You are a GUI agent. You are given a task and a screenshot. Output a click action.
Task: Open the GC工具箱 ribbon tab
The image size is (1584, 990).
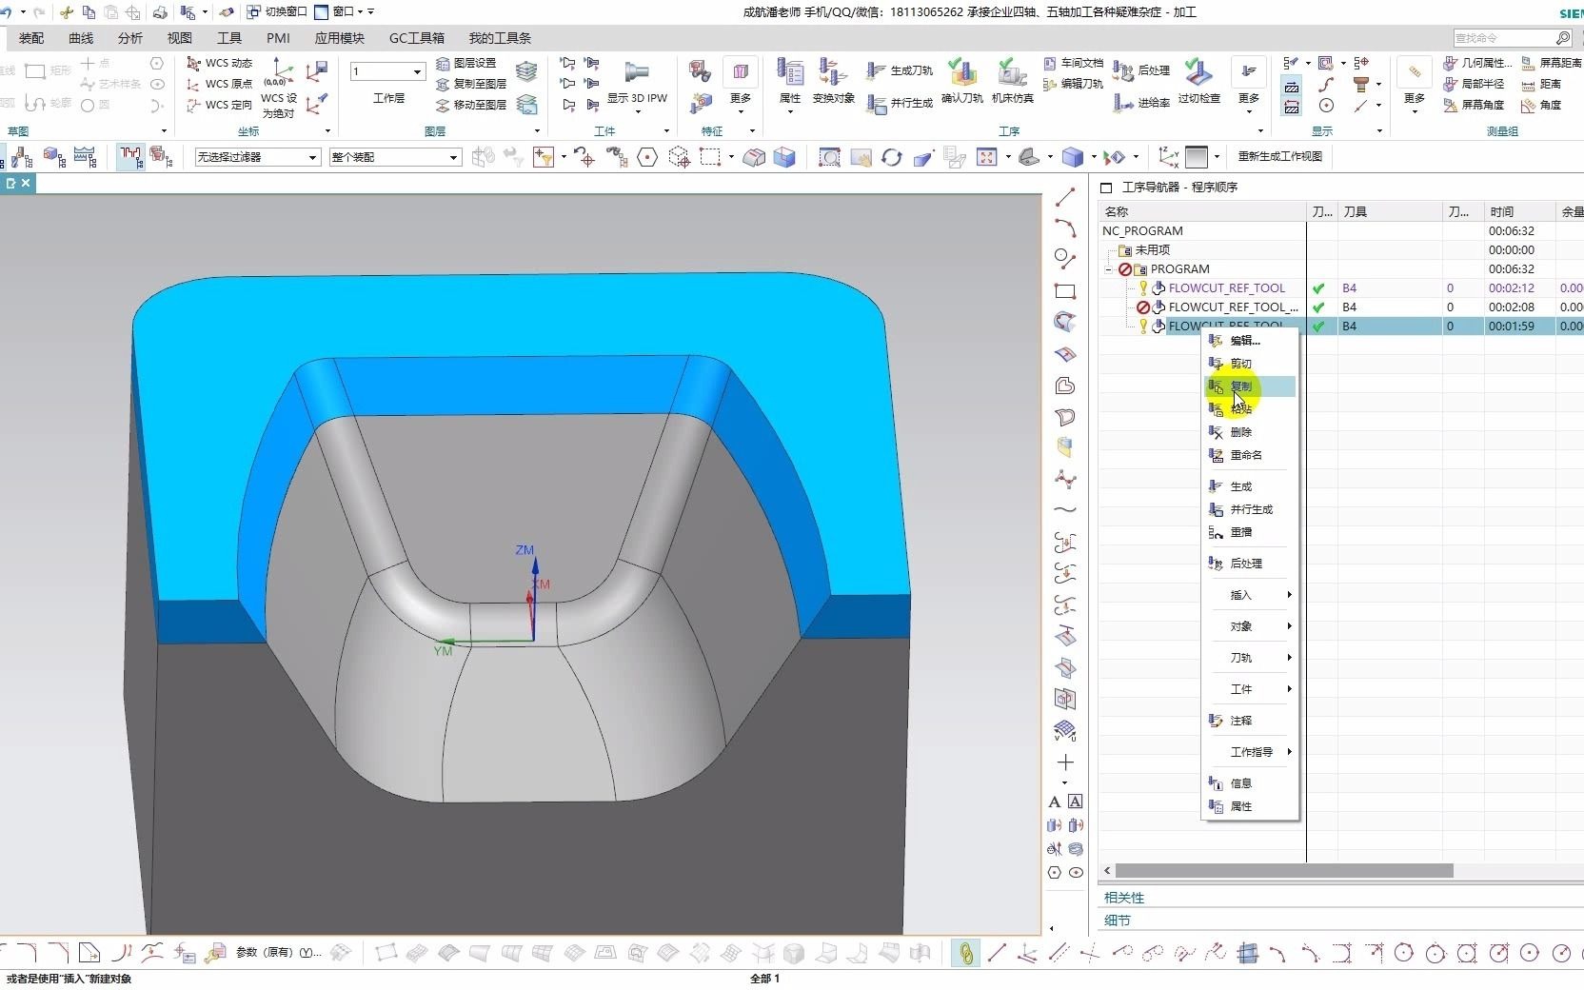click(x=417, y=38)
